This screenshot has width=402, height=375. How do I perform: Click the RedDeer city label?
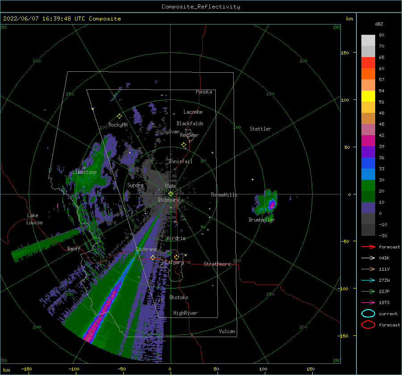pos(189,135)
